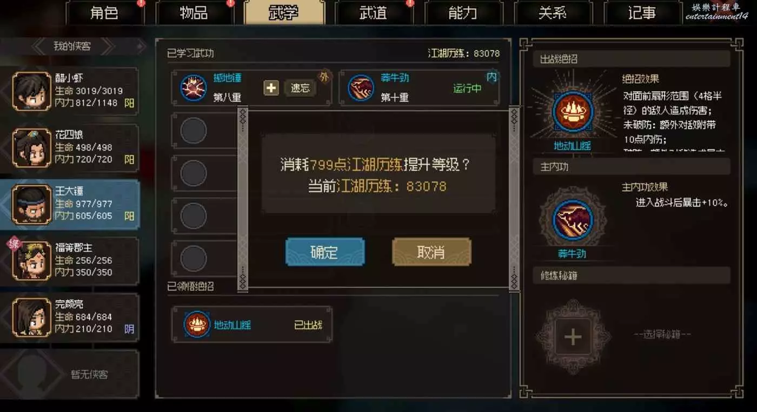Click the plus icon beside 撼地锤

271,87
